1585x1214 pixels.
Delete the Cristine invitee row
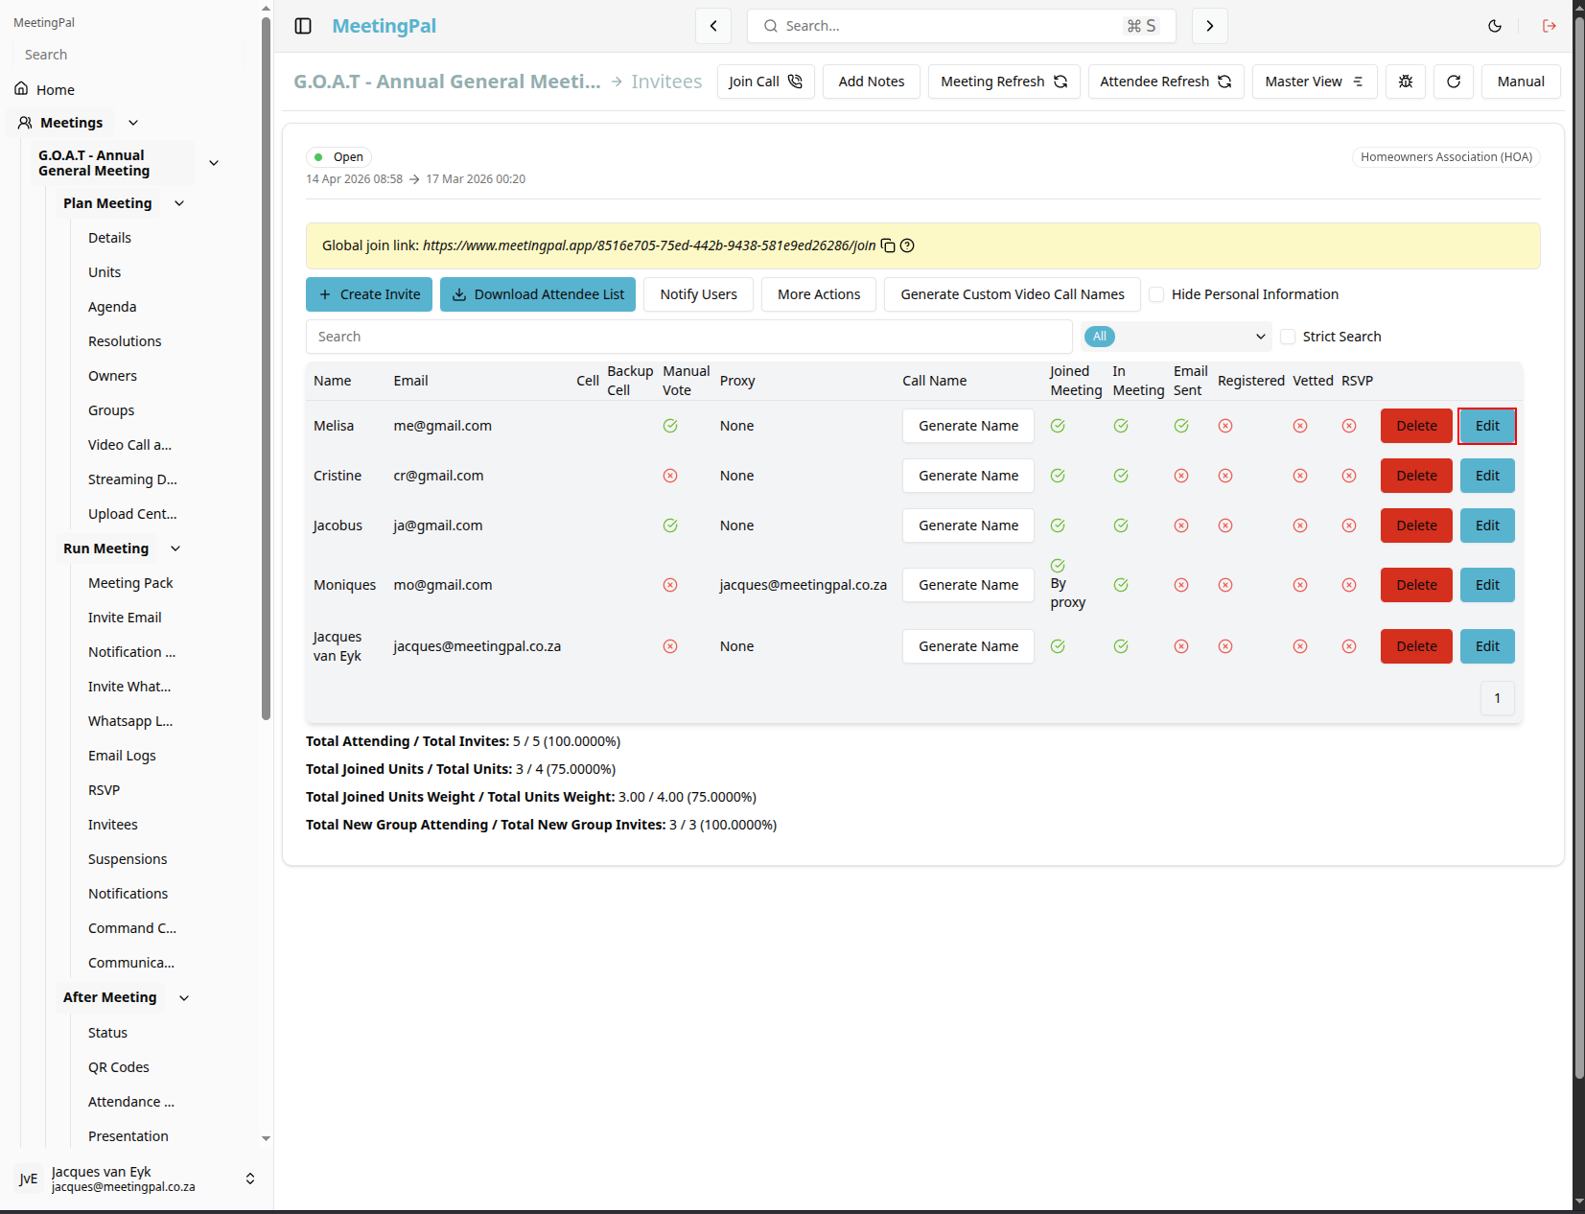pos(1416,476)
